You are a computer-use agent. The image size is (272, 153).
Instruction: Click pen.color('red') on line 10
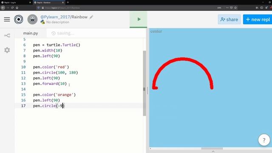click(x=51, y=67)
